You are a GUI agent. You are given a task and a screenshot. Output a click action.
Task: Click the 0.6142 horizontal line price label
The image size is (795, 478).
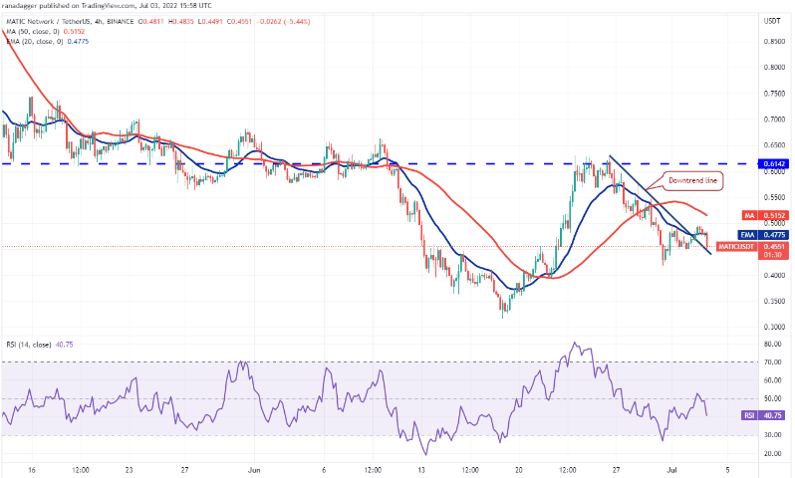click(x=773, y=163)
